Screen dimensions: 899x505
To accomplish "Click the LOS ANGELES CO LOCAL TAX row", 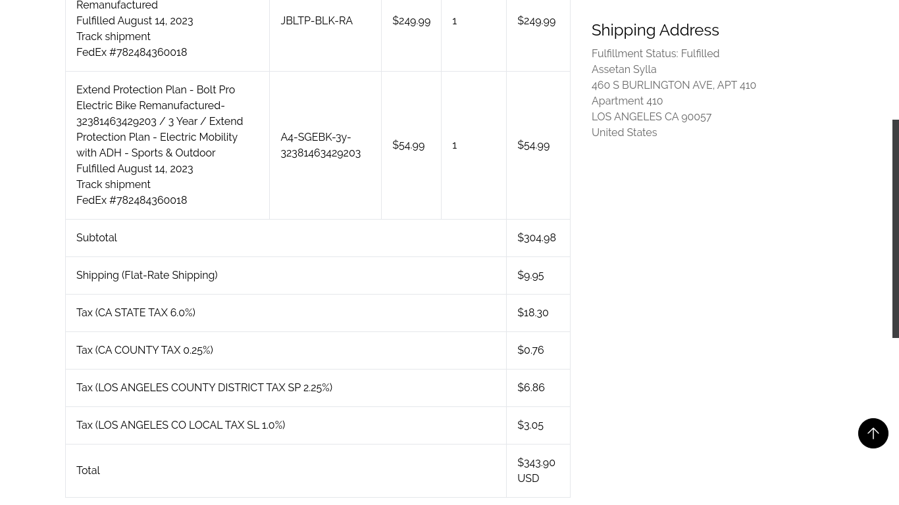I will pyautogui.click(x=180, y=425).
